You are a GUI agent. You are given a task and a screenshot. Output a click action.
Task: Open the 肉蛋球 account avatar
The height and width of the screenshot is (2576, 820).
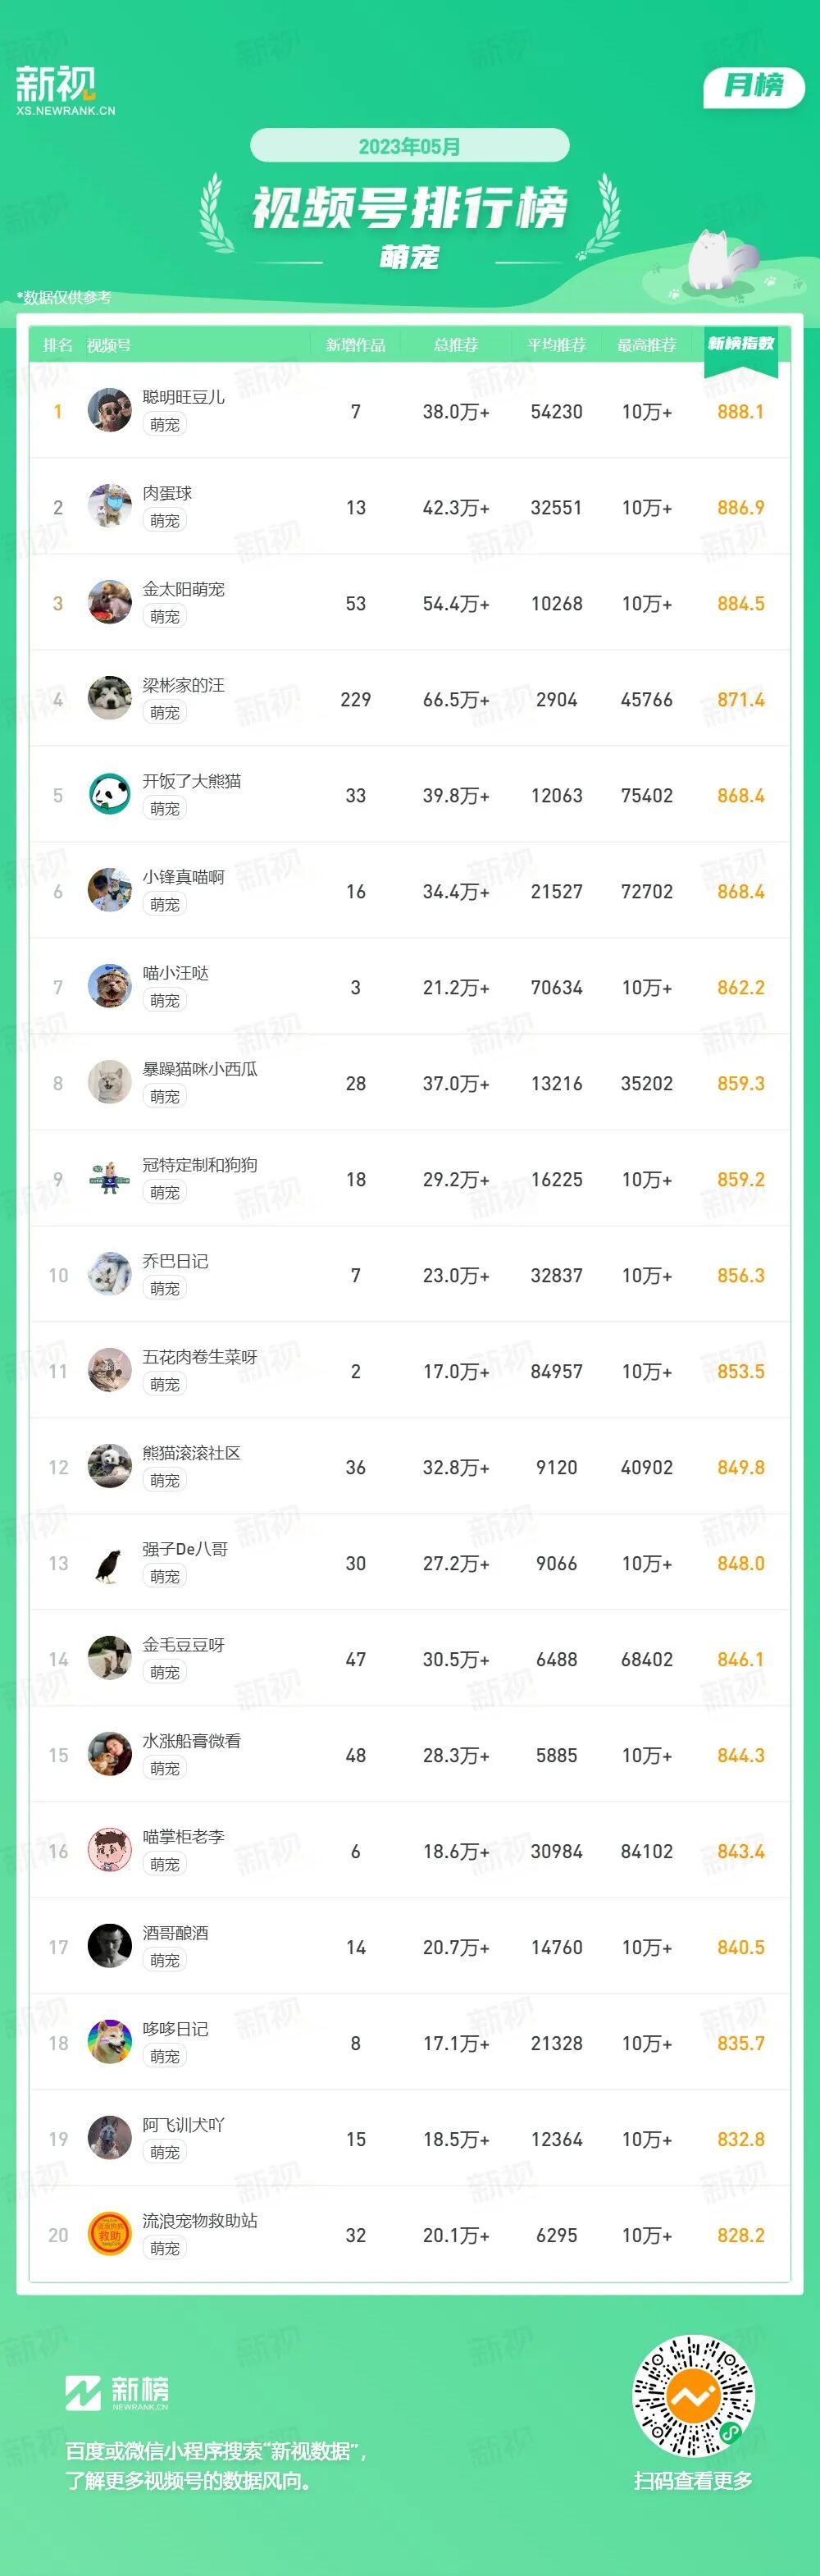coord(109,506)
